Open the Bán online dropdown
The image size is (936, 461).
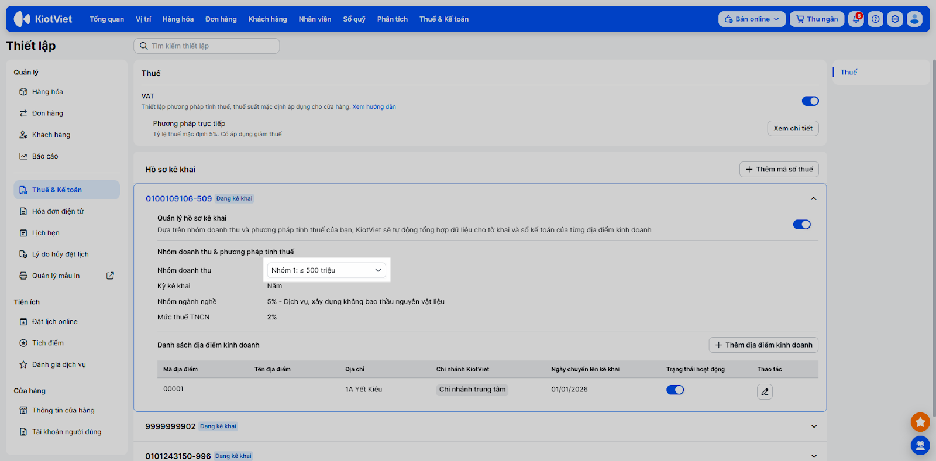pyautogui.click(x=752, y=19)
